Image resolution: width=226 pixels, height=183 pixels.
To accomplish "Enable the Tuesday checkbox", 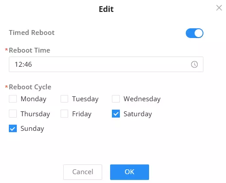I will [64, 99].
